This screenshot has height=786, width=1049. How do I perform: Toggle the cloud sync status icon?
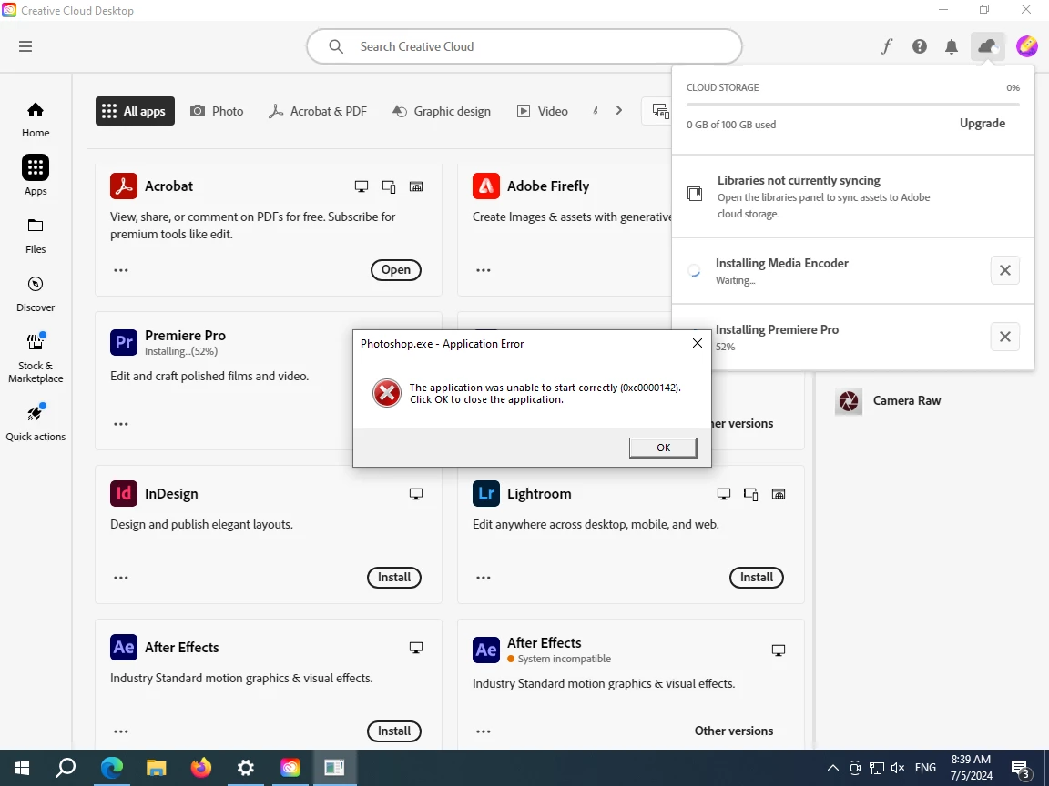point(987,46)
